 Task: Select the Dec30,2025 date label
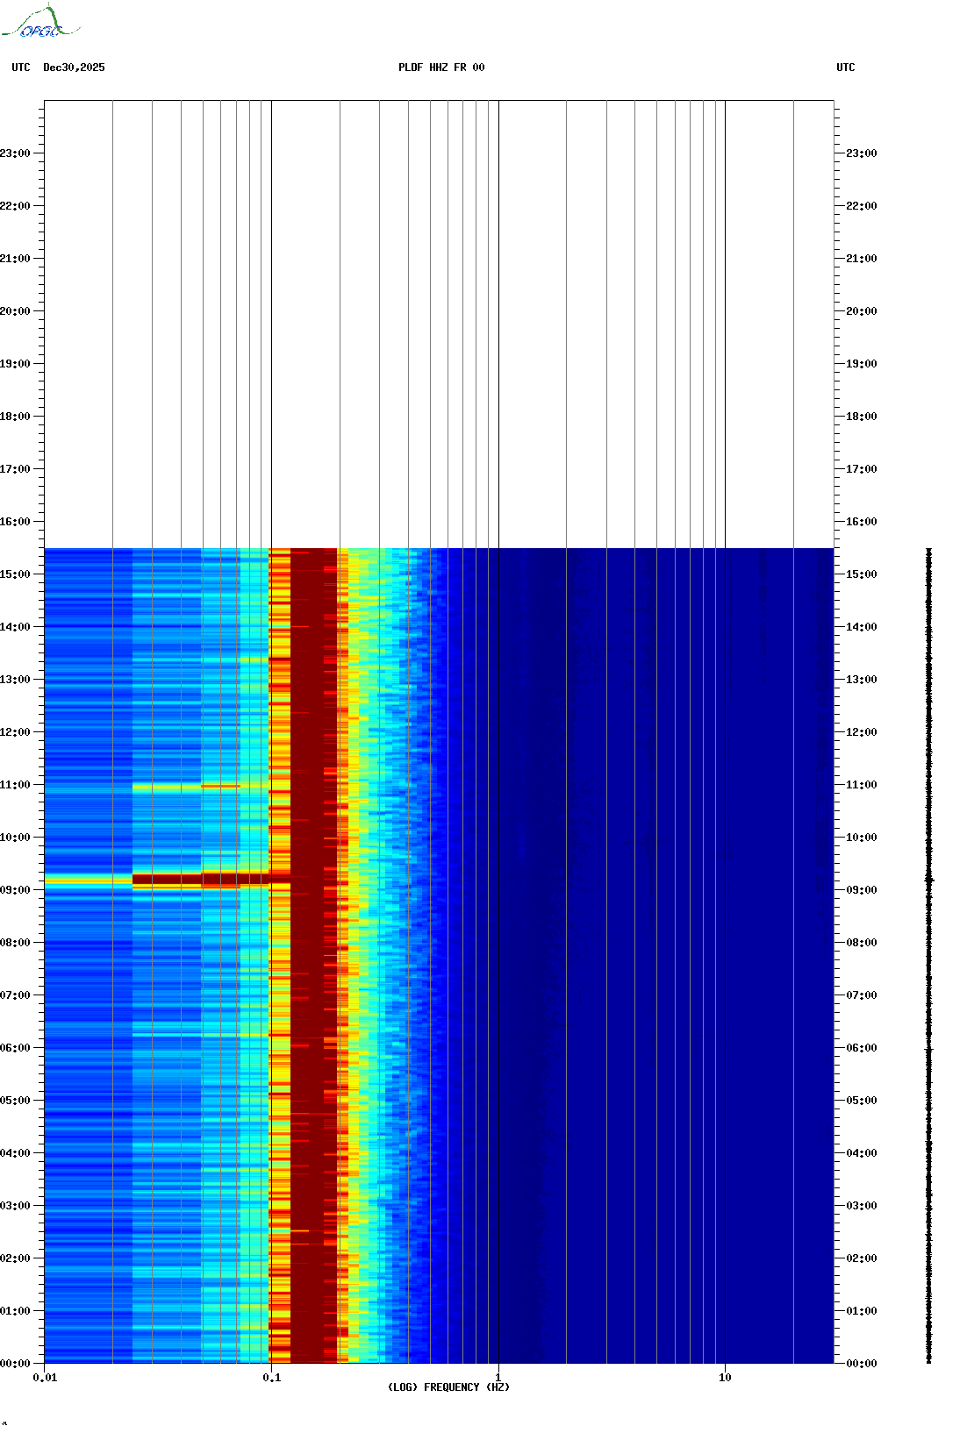(74, 68)
